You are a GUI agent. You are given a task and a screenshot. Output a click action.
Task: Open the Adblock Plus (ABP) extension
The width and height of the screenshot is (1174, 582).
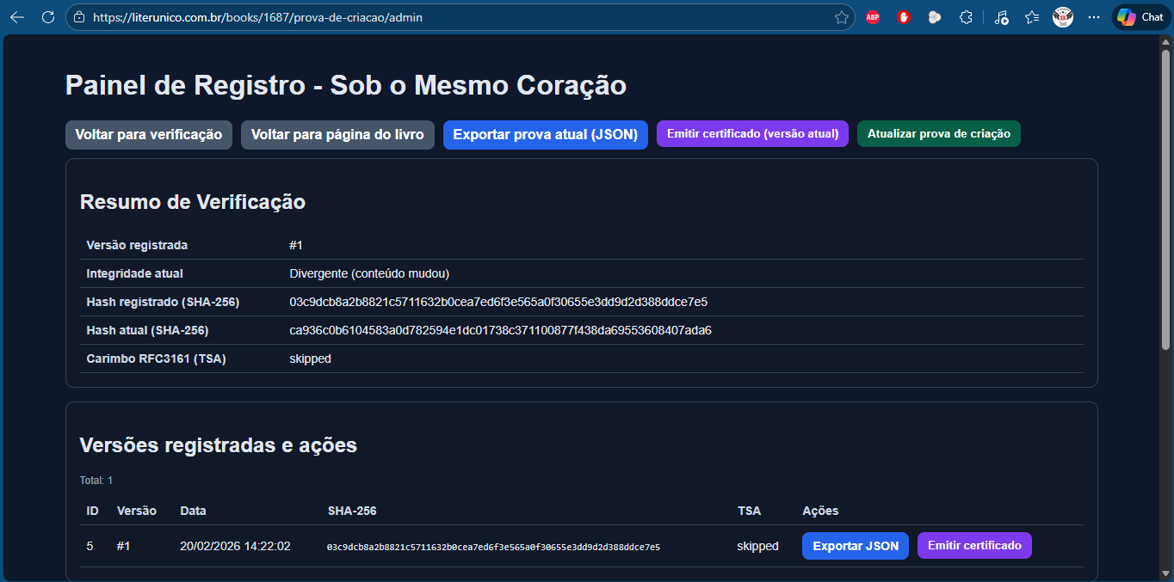873,17
